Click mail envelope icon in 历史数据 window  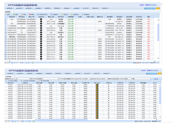pyautogui.click(x=160, y=74)
